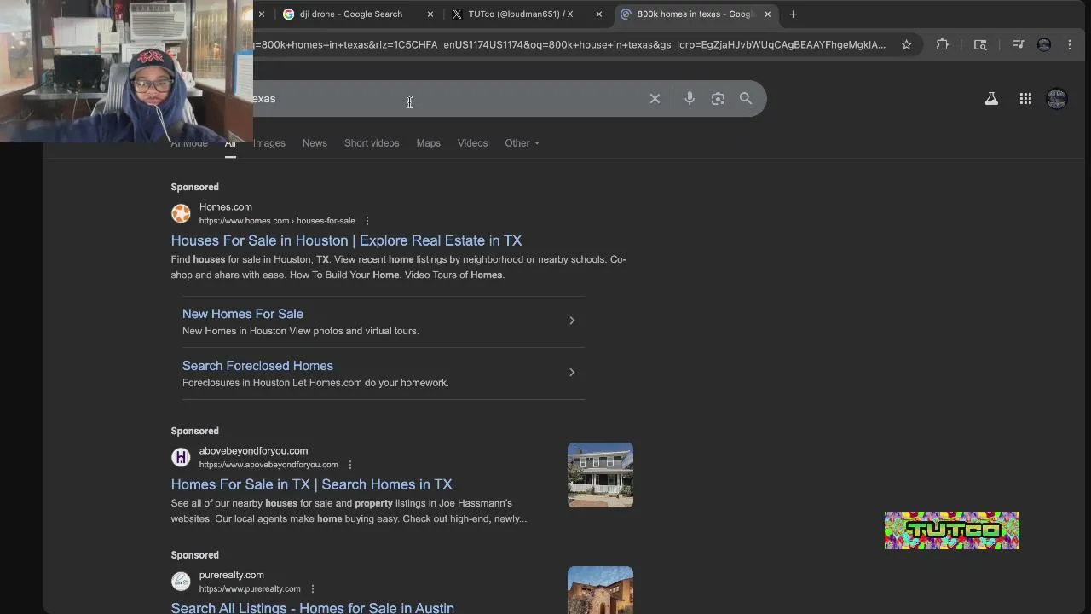Image resolution: width=1091 pixels, height=614 pixels.
Task: Open New Homes For Sale sitelink
Action: tap(243, 314)
